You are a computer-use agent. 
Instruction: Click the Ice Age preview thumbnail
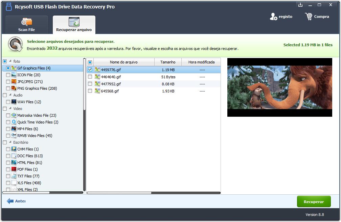(x=280, y=87)
